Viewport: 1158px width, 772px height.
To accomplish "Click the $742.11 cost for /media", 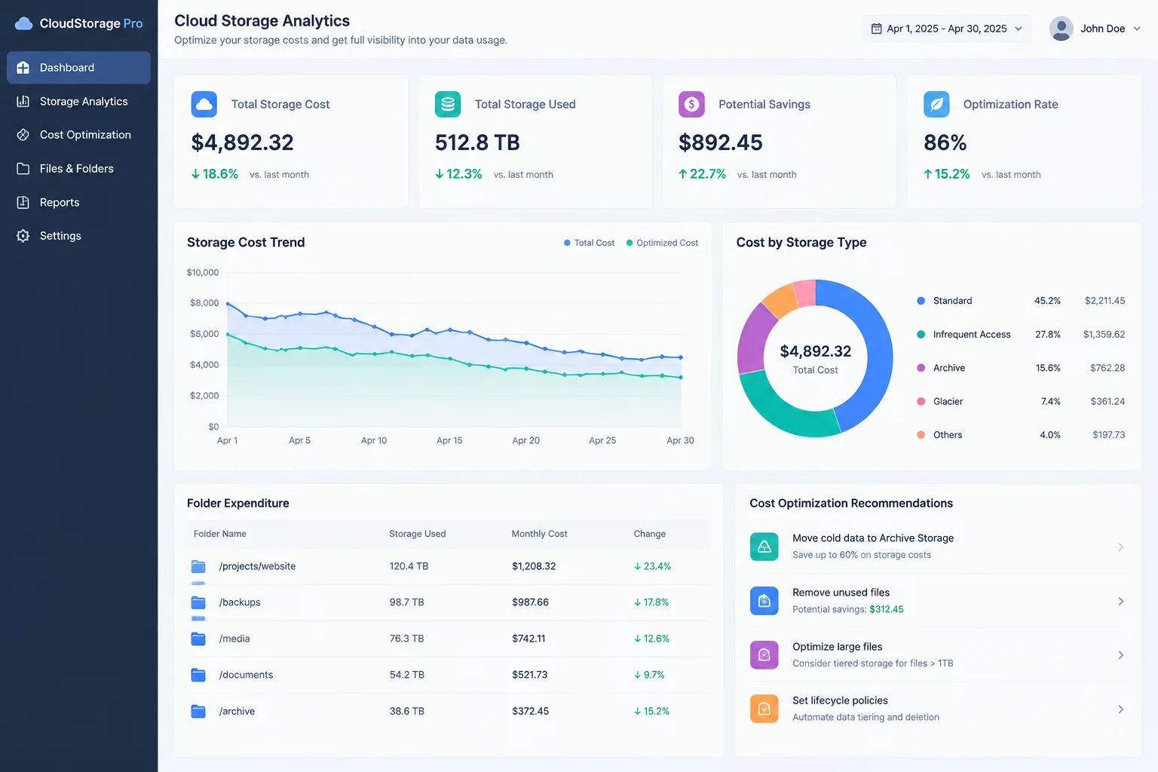I will point(528,639).
